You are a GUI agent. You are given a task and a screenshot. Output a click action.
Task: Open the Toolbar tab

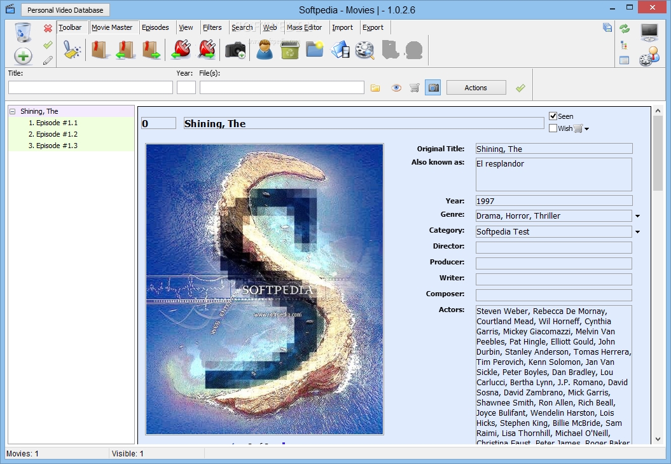click(70, 27)
